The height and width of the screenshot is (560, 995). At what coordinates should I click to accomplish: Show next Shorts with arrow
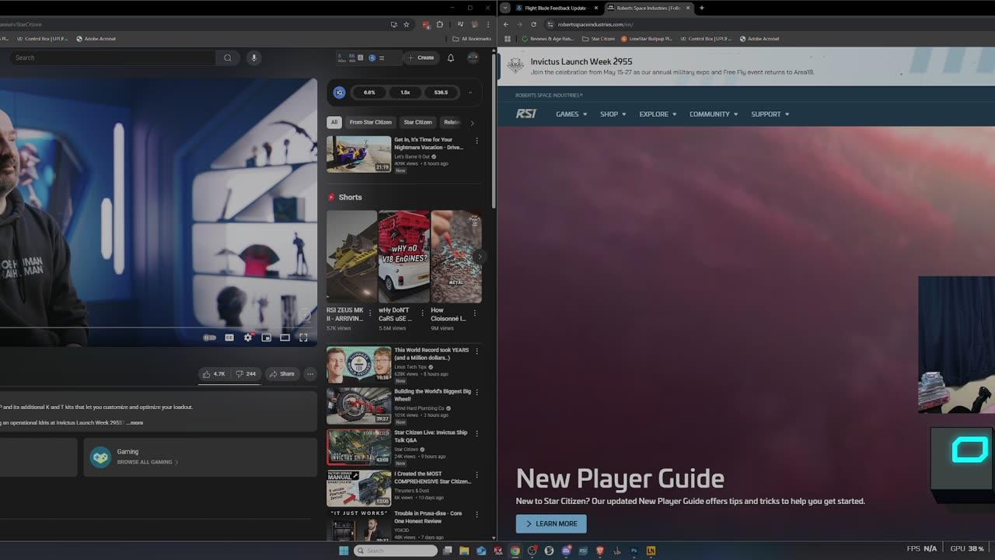click(480, 257)
